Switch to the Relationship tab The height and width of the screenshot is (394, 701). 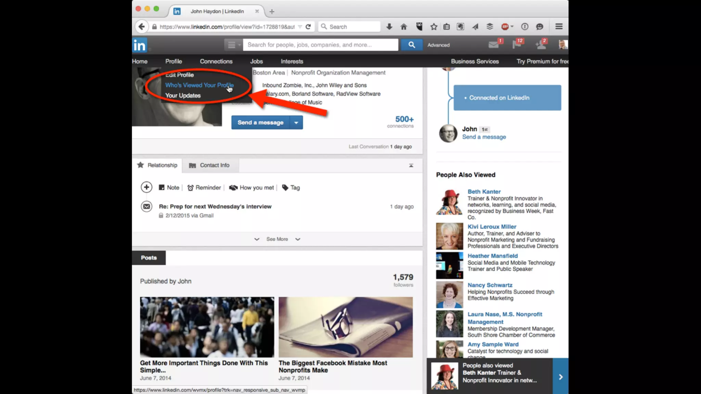click(157, 166)
